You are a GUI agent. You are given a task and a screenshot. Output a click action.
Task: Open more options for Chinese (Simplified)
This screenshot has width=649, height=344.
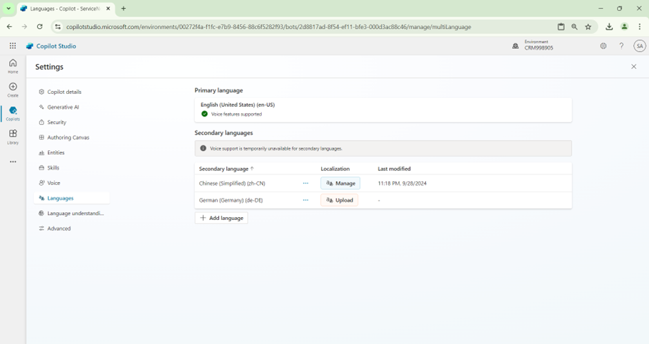click(x=305, y=183)
